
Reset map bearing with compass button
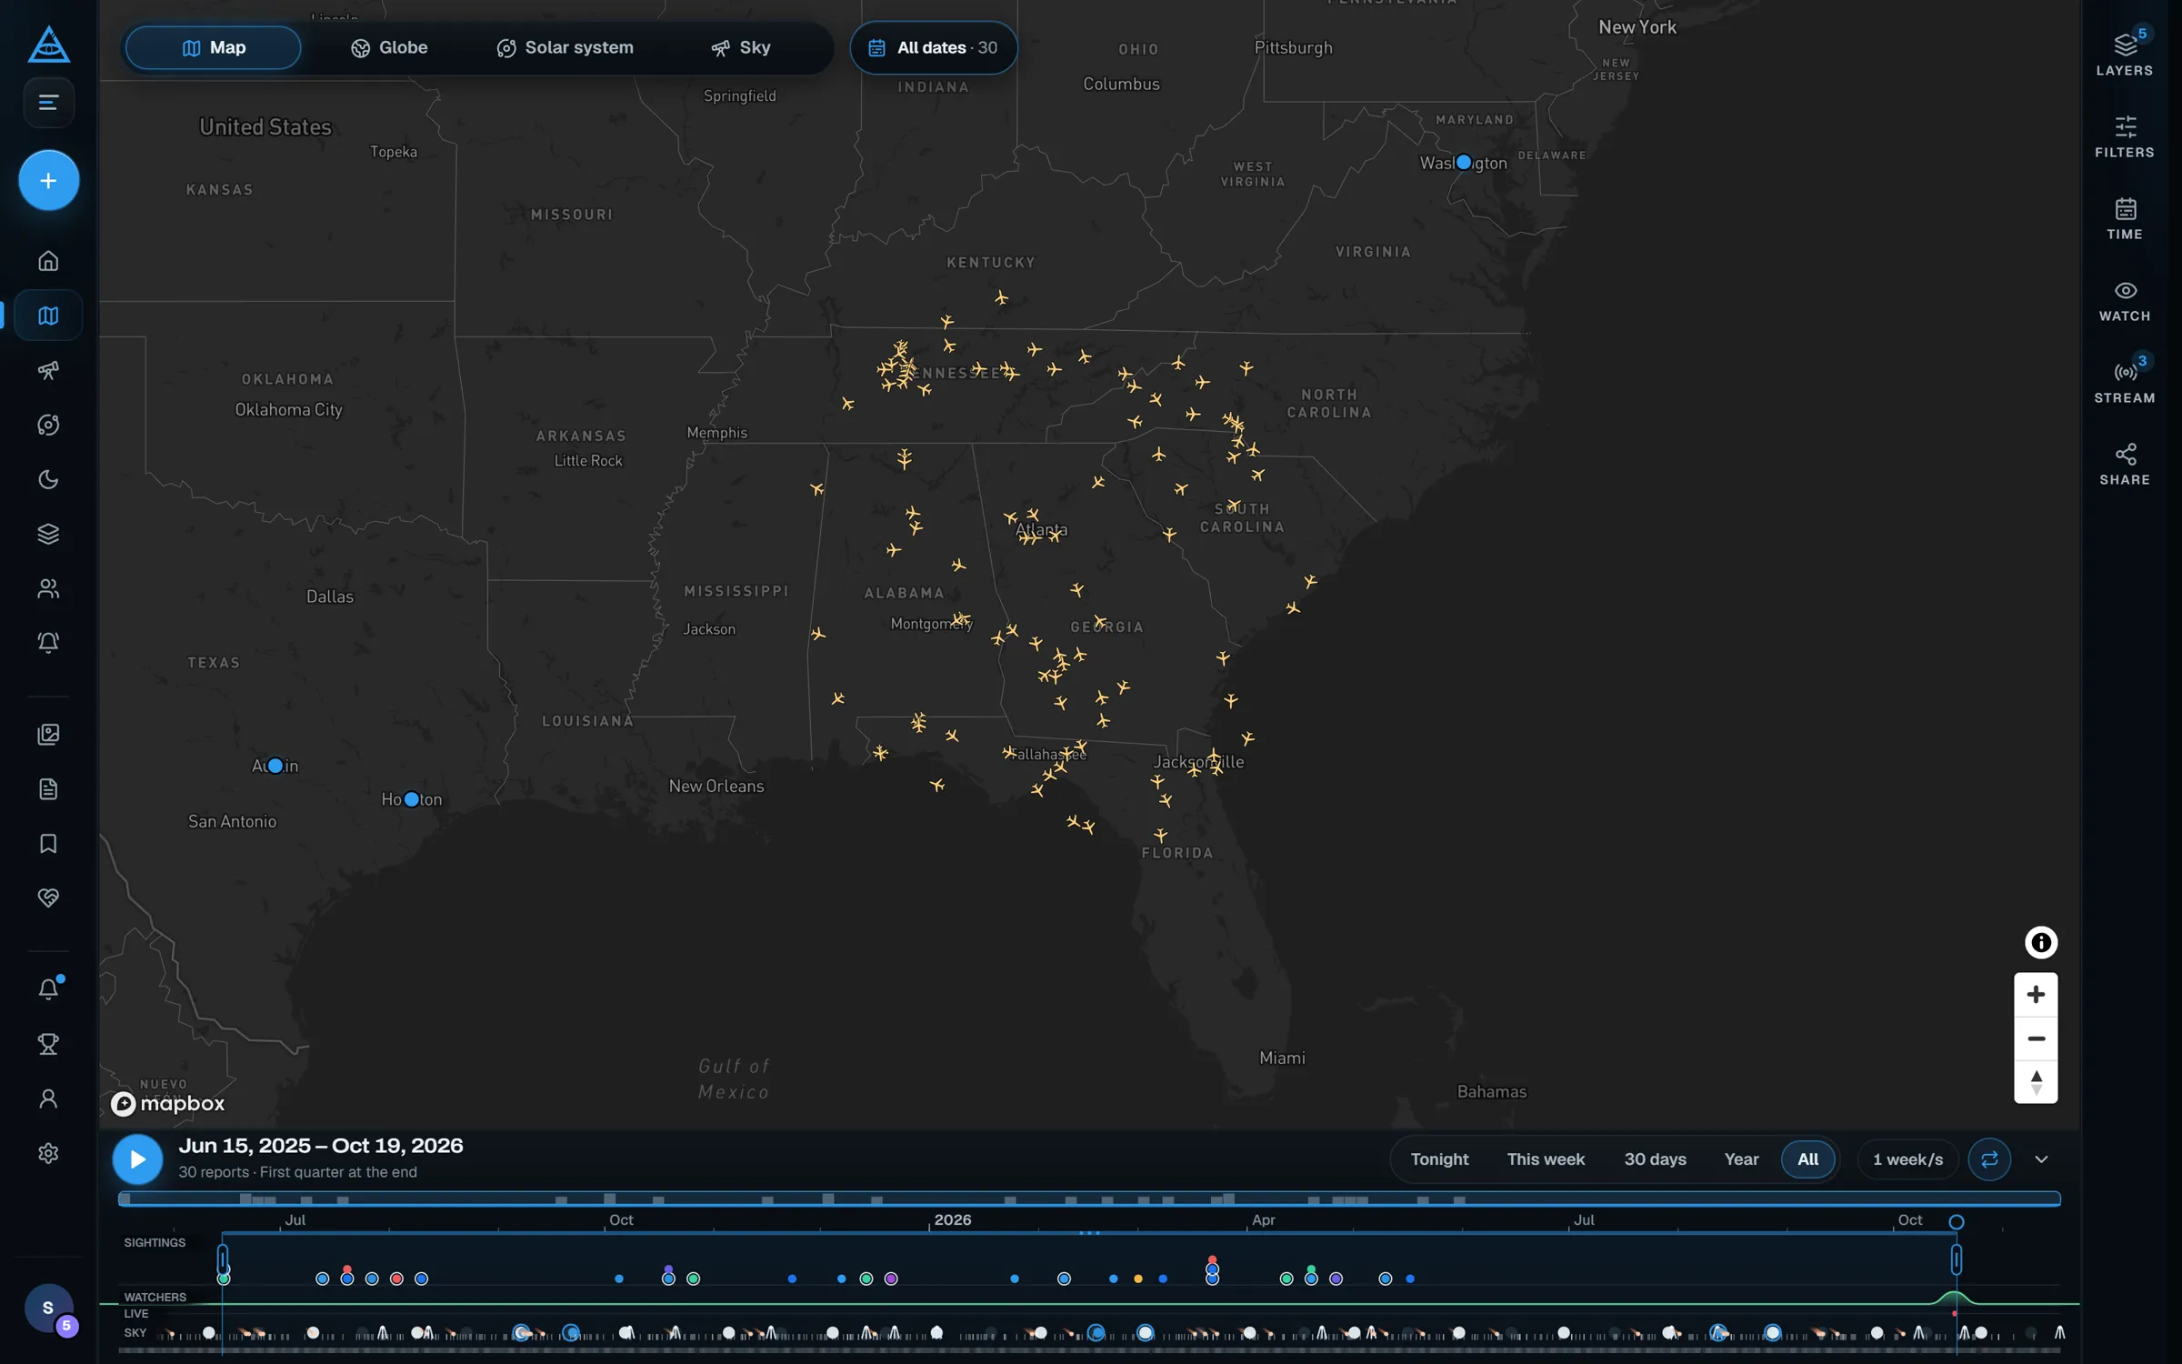coord(2036,1082)
